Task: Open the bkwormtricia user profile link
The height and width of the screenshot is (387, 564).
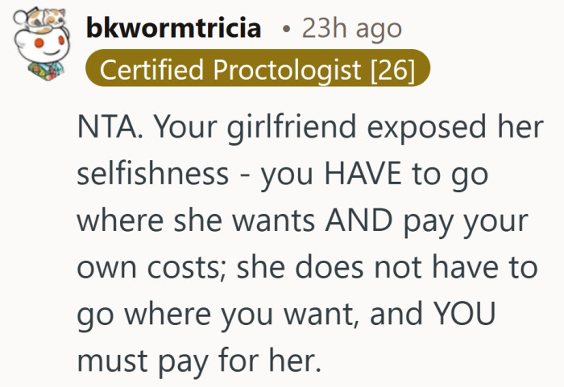Action: pos(173,30)
